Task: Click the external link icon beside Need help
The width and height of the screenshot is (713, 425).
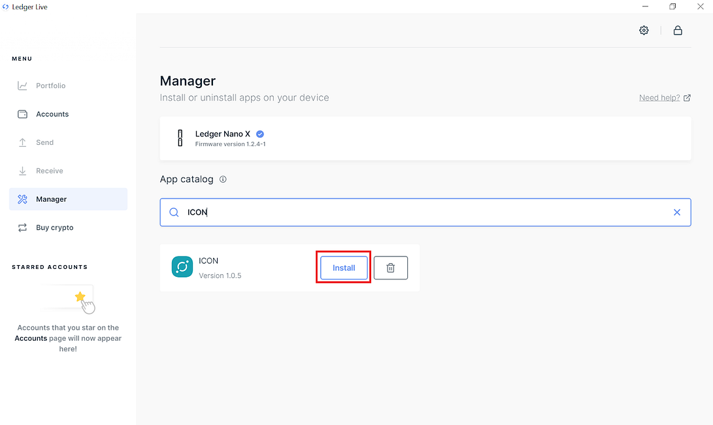Action: click(687, 98)
